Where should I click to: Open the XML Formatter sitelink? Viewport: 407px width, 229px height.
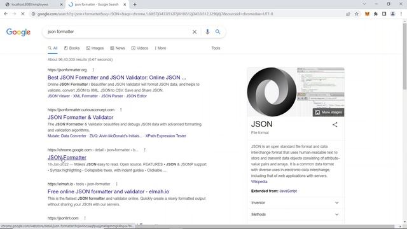pyautogui.click(x=85, y=96)
